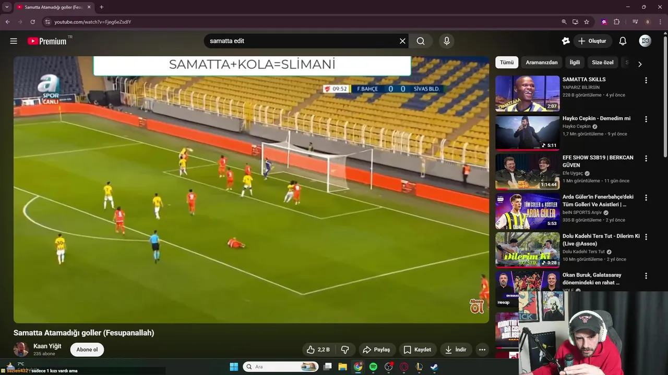Image resolution: width=668 pixels, height=375 pixels.
Task: Open the media controls icon in Chrome
Action: [635, 22]
